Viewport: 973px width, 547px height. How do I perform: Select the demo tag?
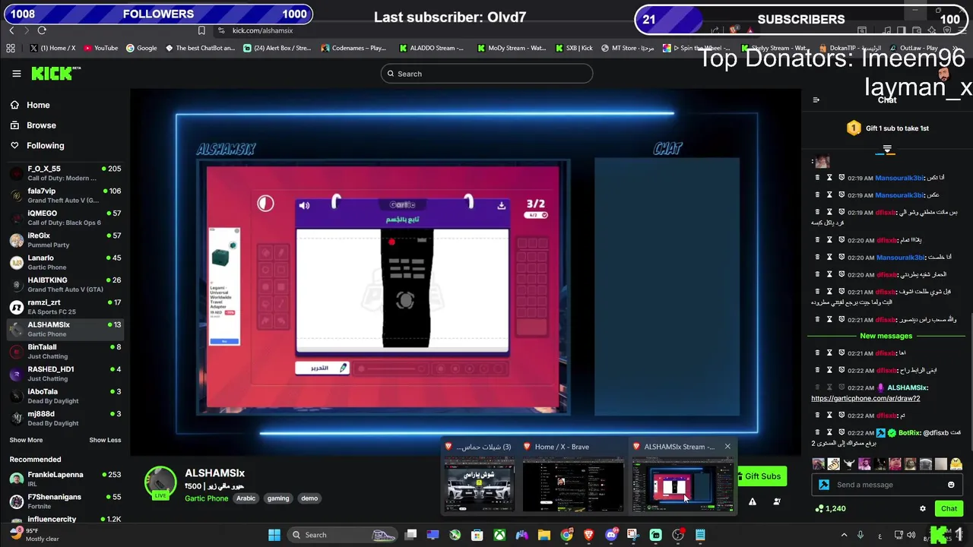pyautogui.click(x=309, y=498)
